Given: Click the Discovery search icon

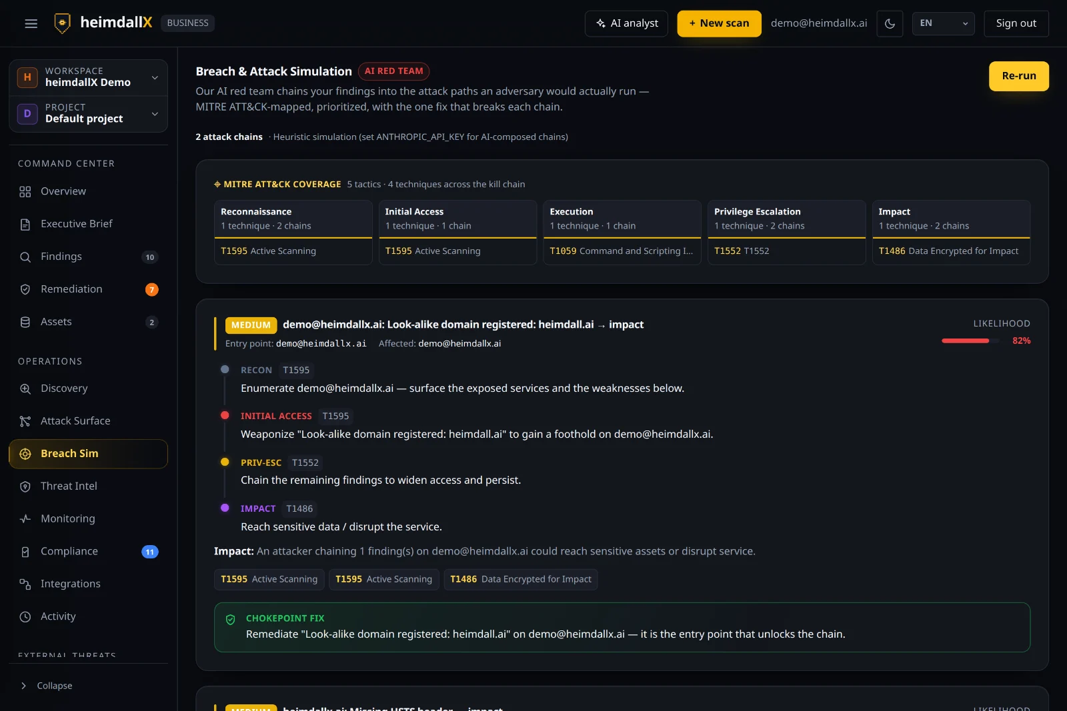Looking at the screenshot, I should [25, 389].
